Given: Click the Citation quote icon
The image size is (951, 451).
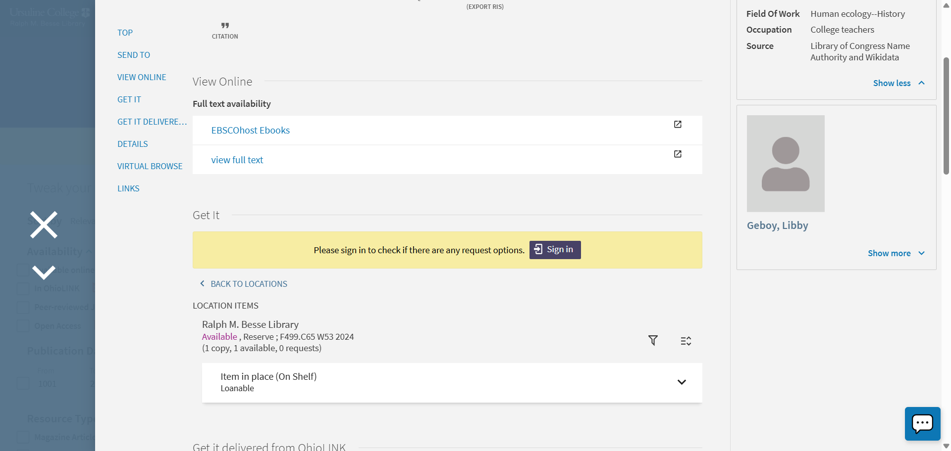Looking at the screenshot, I should tap(225, 26).
